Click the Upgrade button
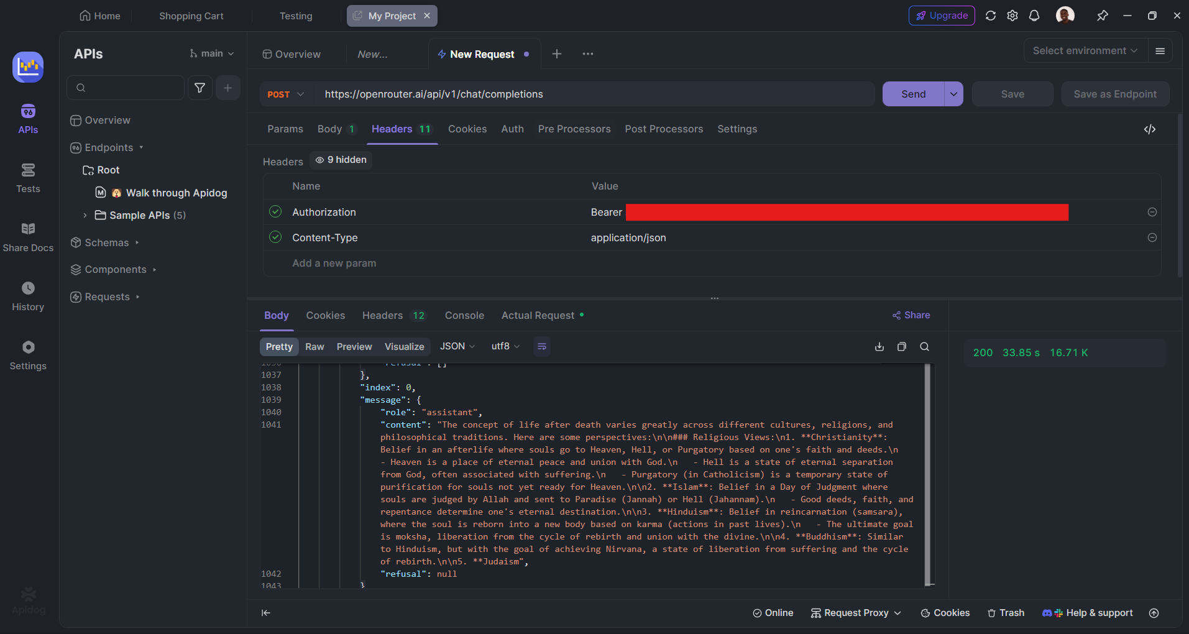This screenshot has width=1189, height=634. tap(942, 16)
